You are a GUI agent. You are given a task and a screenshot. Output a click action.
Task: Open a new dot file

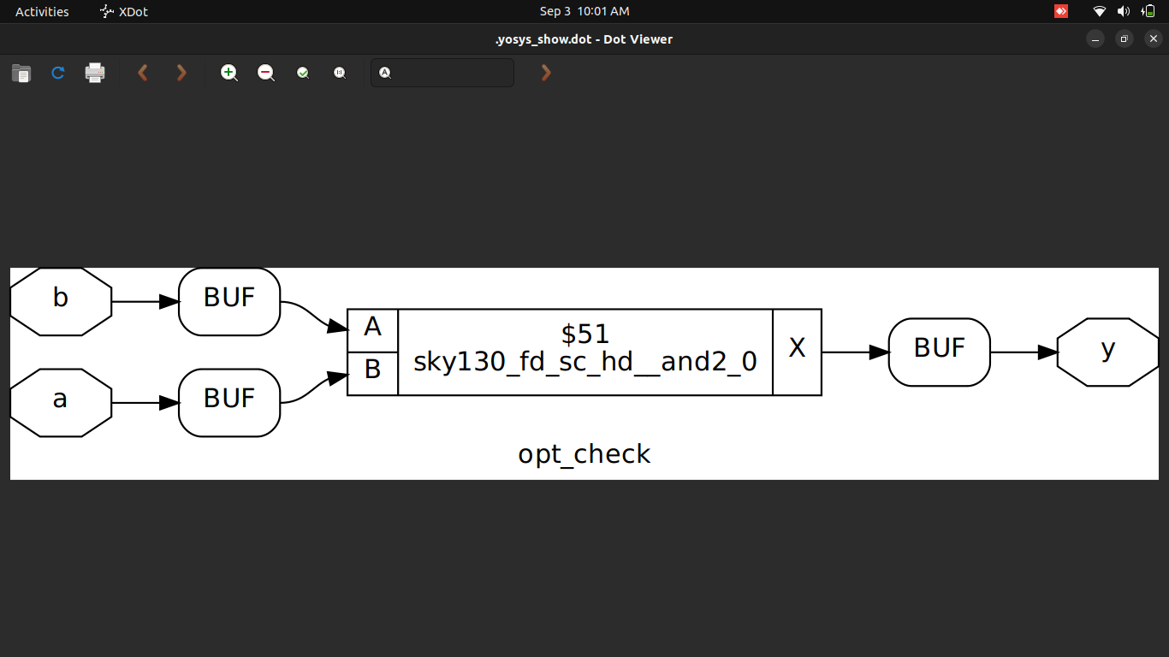pos(21,73)
